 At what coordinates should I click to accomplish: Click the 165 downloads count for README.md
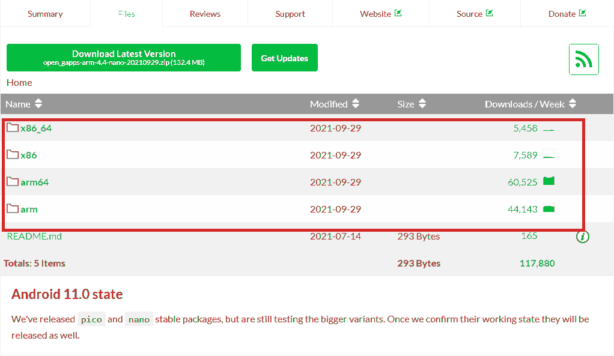[x=529, y=236]
